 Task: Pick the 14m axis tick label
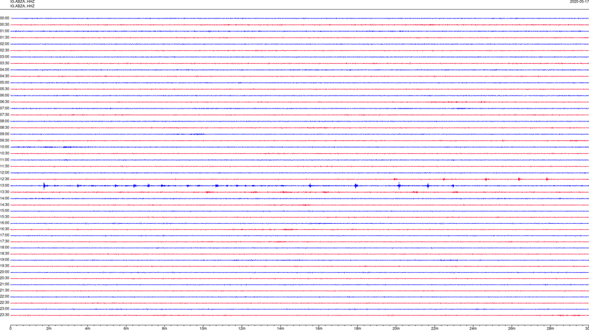[280, 329]
